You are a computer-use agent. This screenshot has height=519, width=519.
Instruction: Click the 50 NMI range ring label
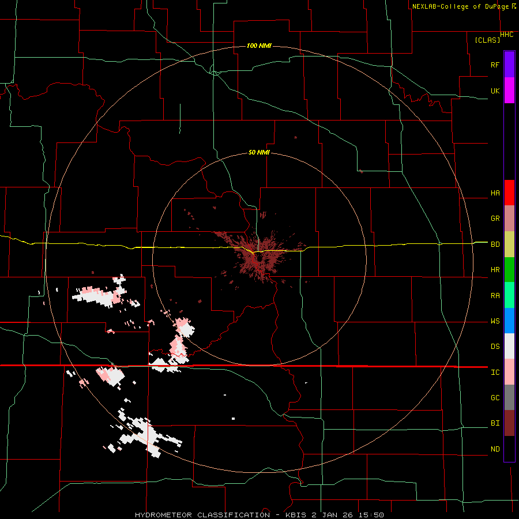[259, 153]
